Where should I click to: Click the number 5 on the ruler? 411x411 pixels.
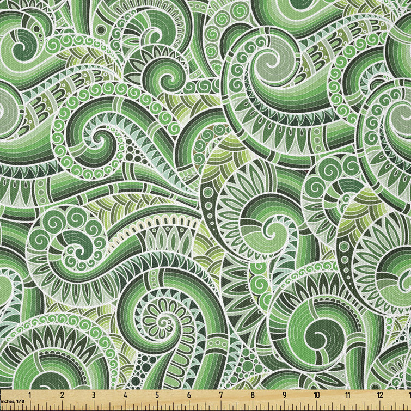[157, 396]
